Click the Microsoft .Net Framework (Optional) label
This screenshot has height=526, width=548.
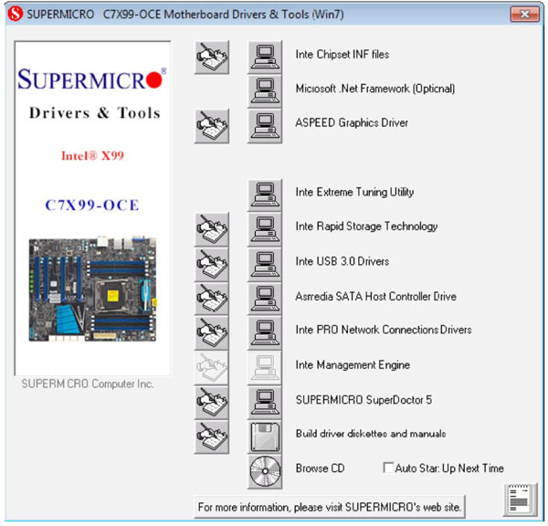click(x=375, y=89)
